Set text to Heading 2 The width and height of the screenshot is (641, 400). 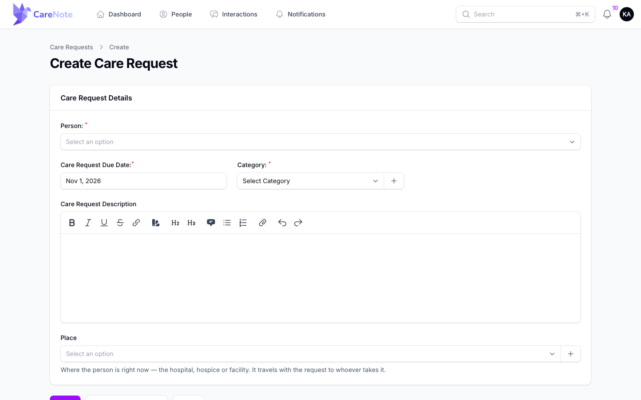click(175, 223)
